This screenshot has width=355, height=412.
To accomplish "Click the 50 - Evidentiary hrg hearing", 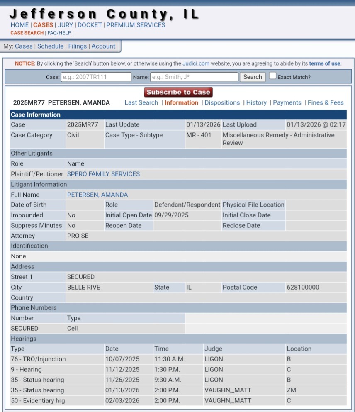I will 38,401.
